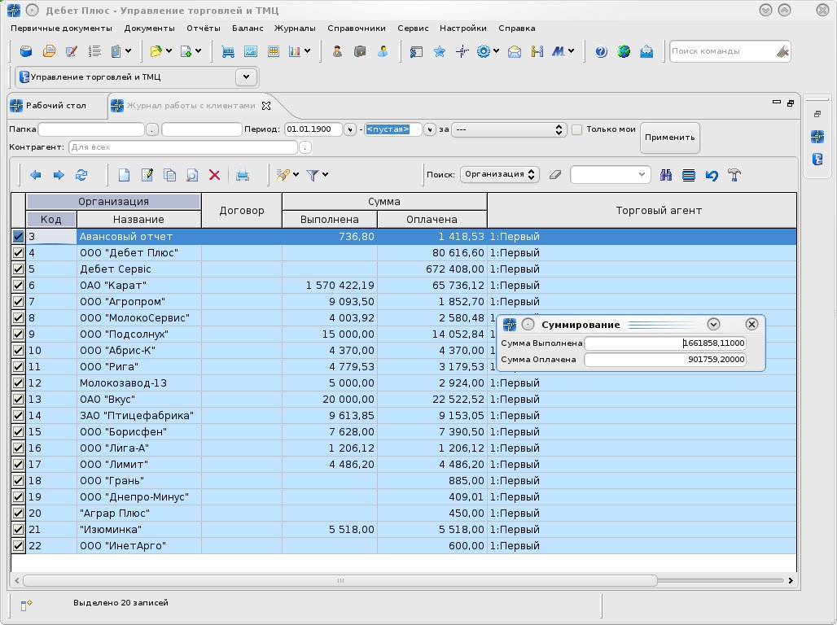Open the period start date dropdown arrow
837x625 pixels.
[350, 129]
